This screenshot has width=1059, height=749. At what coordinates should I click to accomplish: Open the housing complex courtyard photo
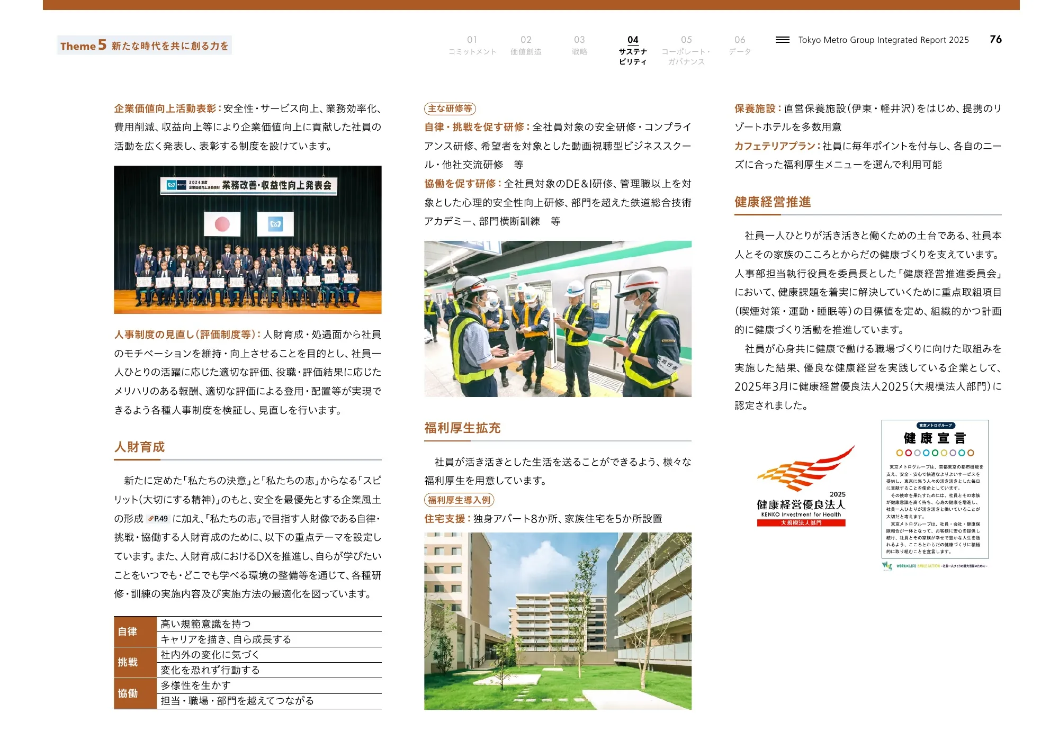558,621
